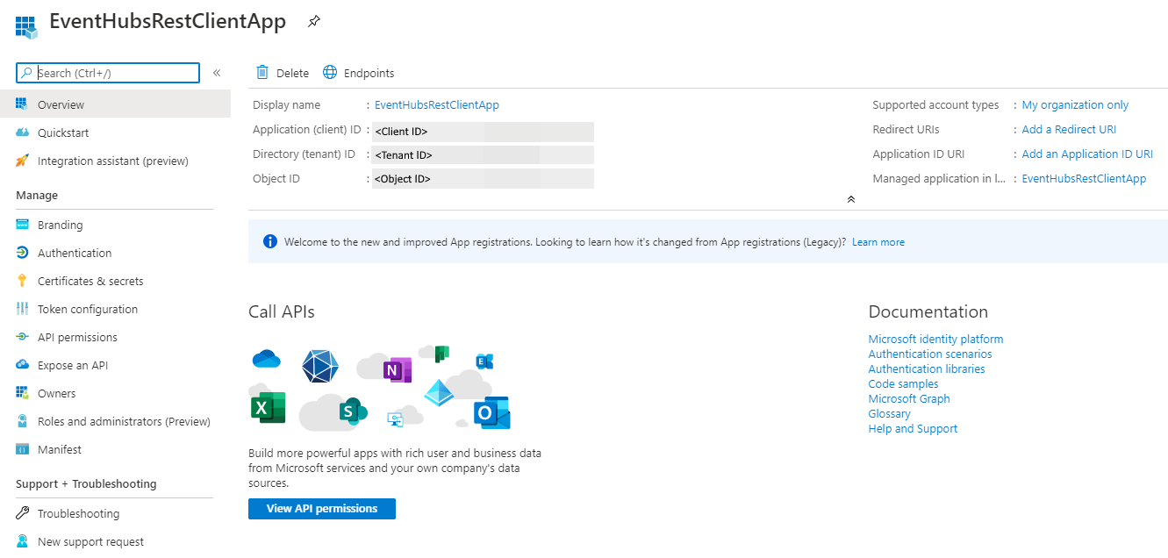The width and height of the screenshot is (1168, 558).
Task: Click the Token configuration bars icon
Action: (x=22, y=309)
